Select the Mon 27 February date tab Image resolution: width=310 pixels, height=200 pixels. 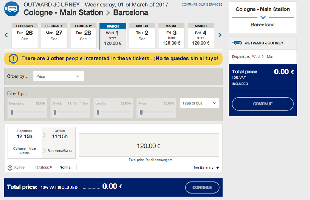click(54, 36)
